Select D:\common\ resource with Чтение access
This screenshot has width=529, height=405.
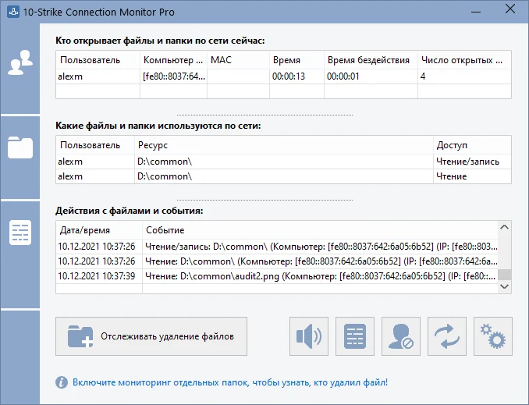(x=284, y=176)
